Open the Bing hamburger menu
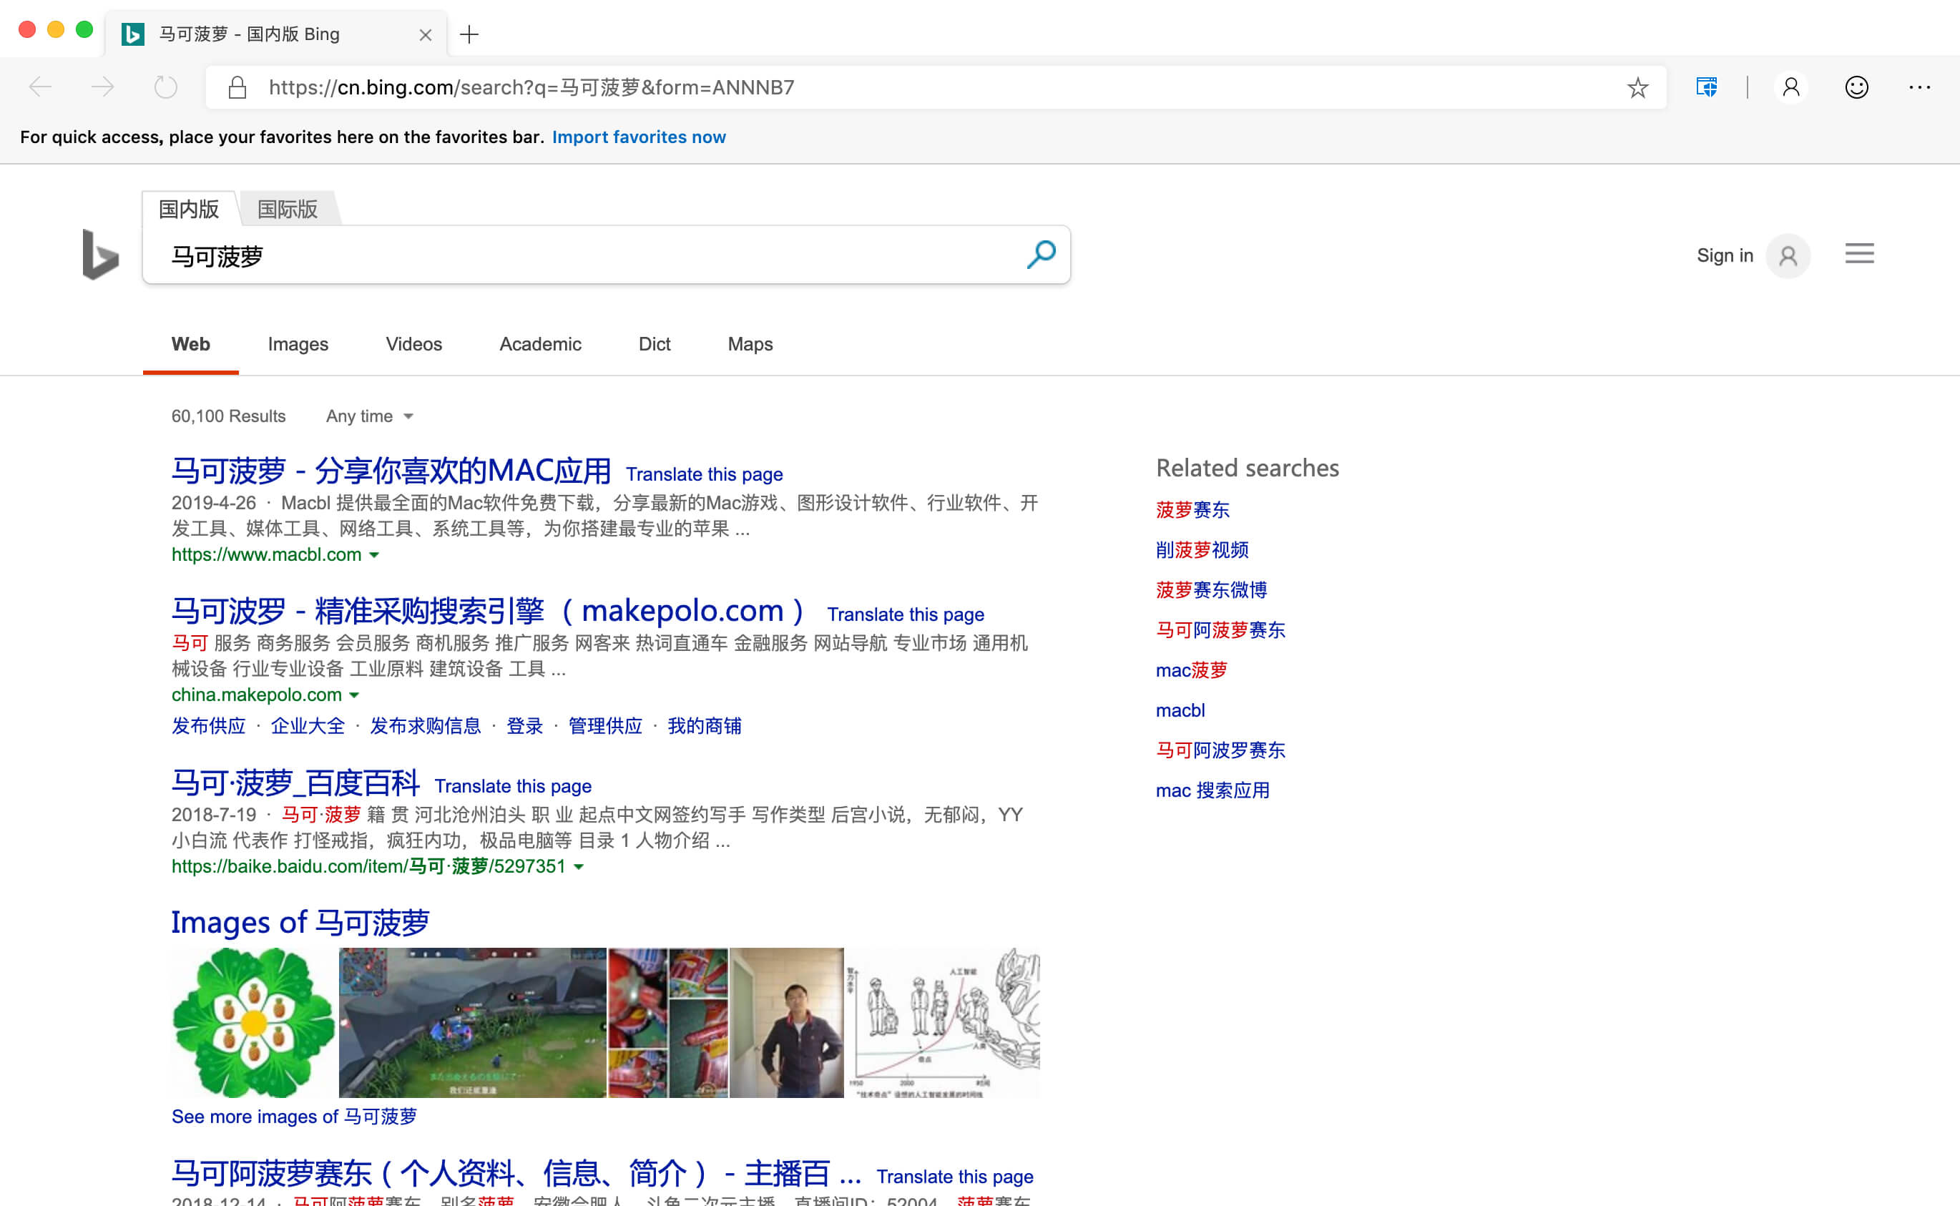Image resolution: width=1960 pixels, height=1206 pixels. [x=1858, y=254]
